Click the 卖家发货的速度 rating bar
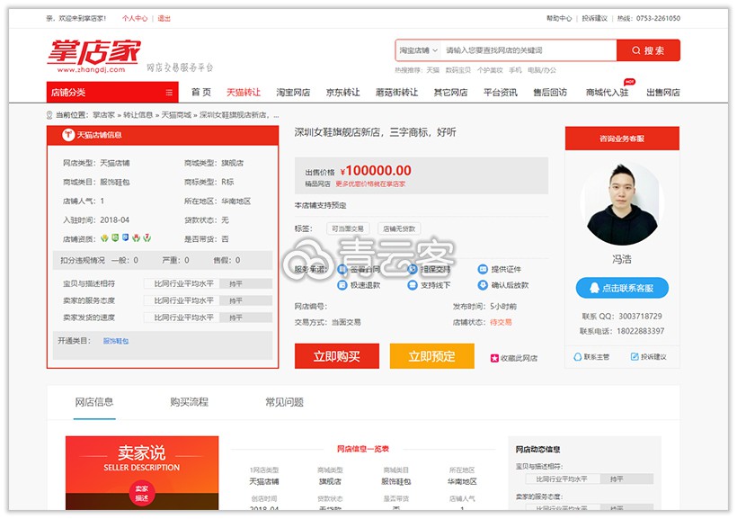737x519 pixels. 208,318
